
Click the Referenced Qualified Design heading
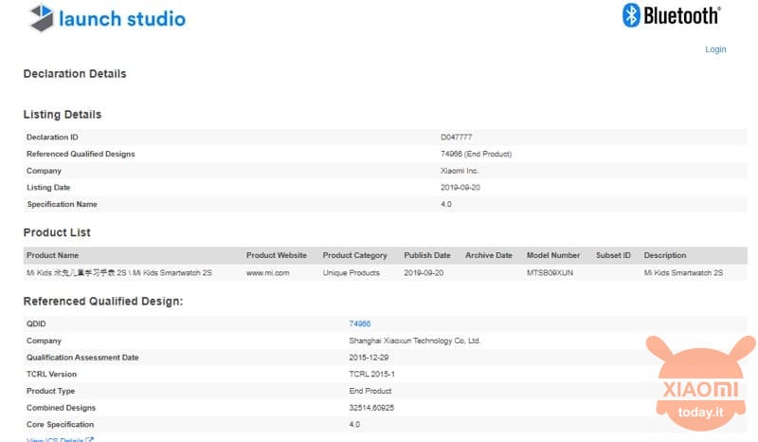[103, 301]
